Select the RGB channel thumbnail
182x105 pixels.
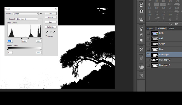pyautogui.click(x=155, y=33)
